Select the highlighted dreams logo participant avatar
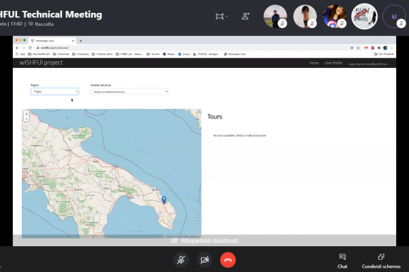This screenshot has height=272, width=409. pos(365,16)
